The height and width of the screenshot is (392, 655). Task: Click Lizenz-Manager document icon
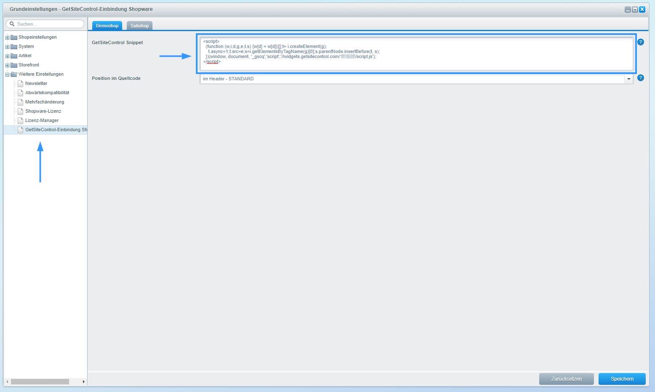pyautogui.click(x=20, y=120)
